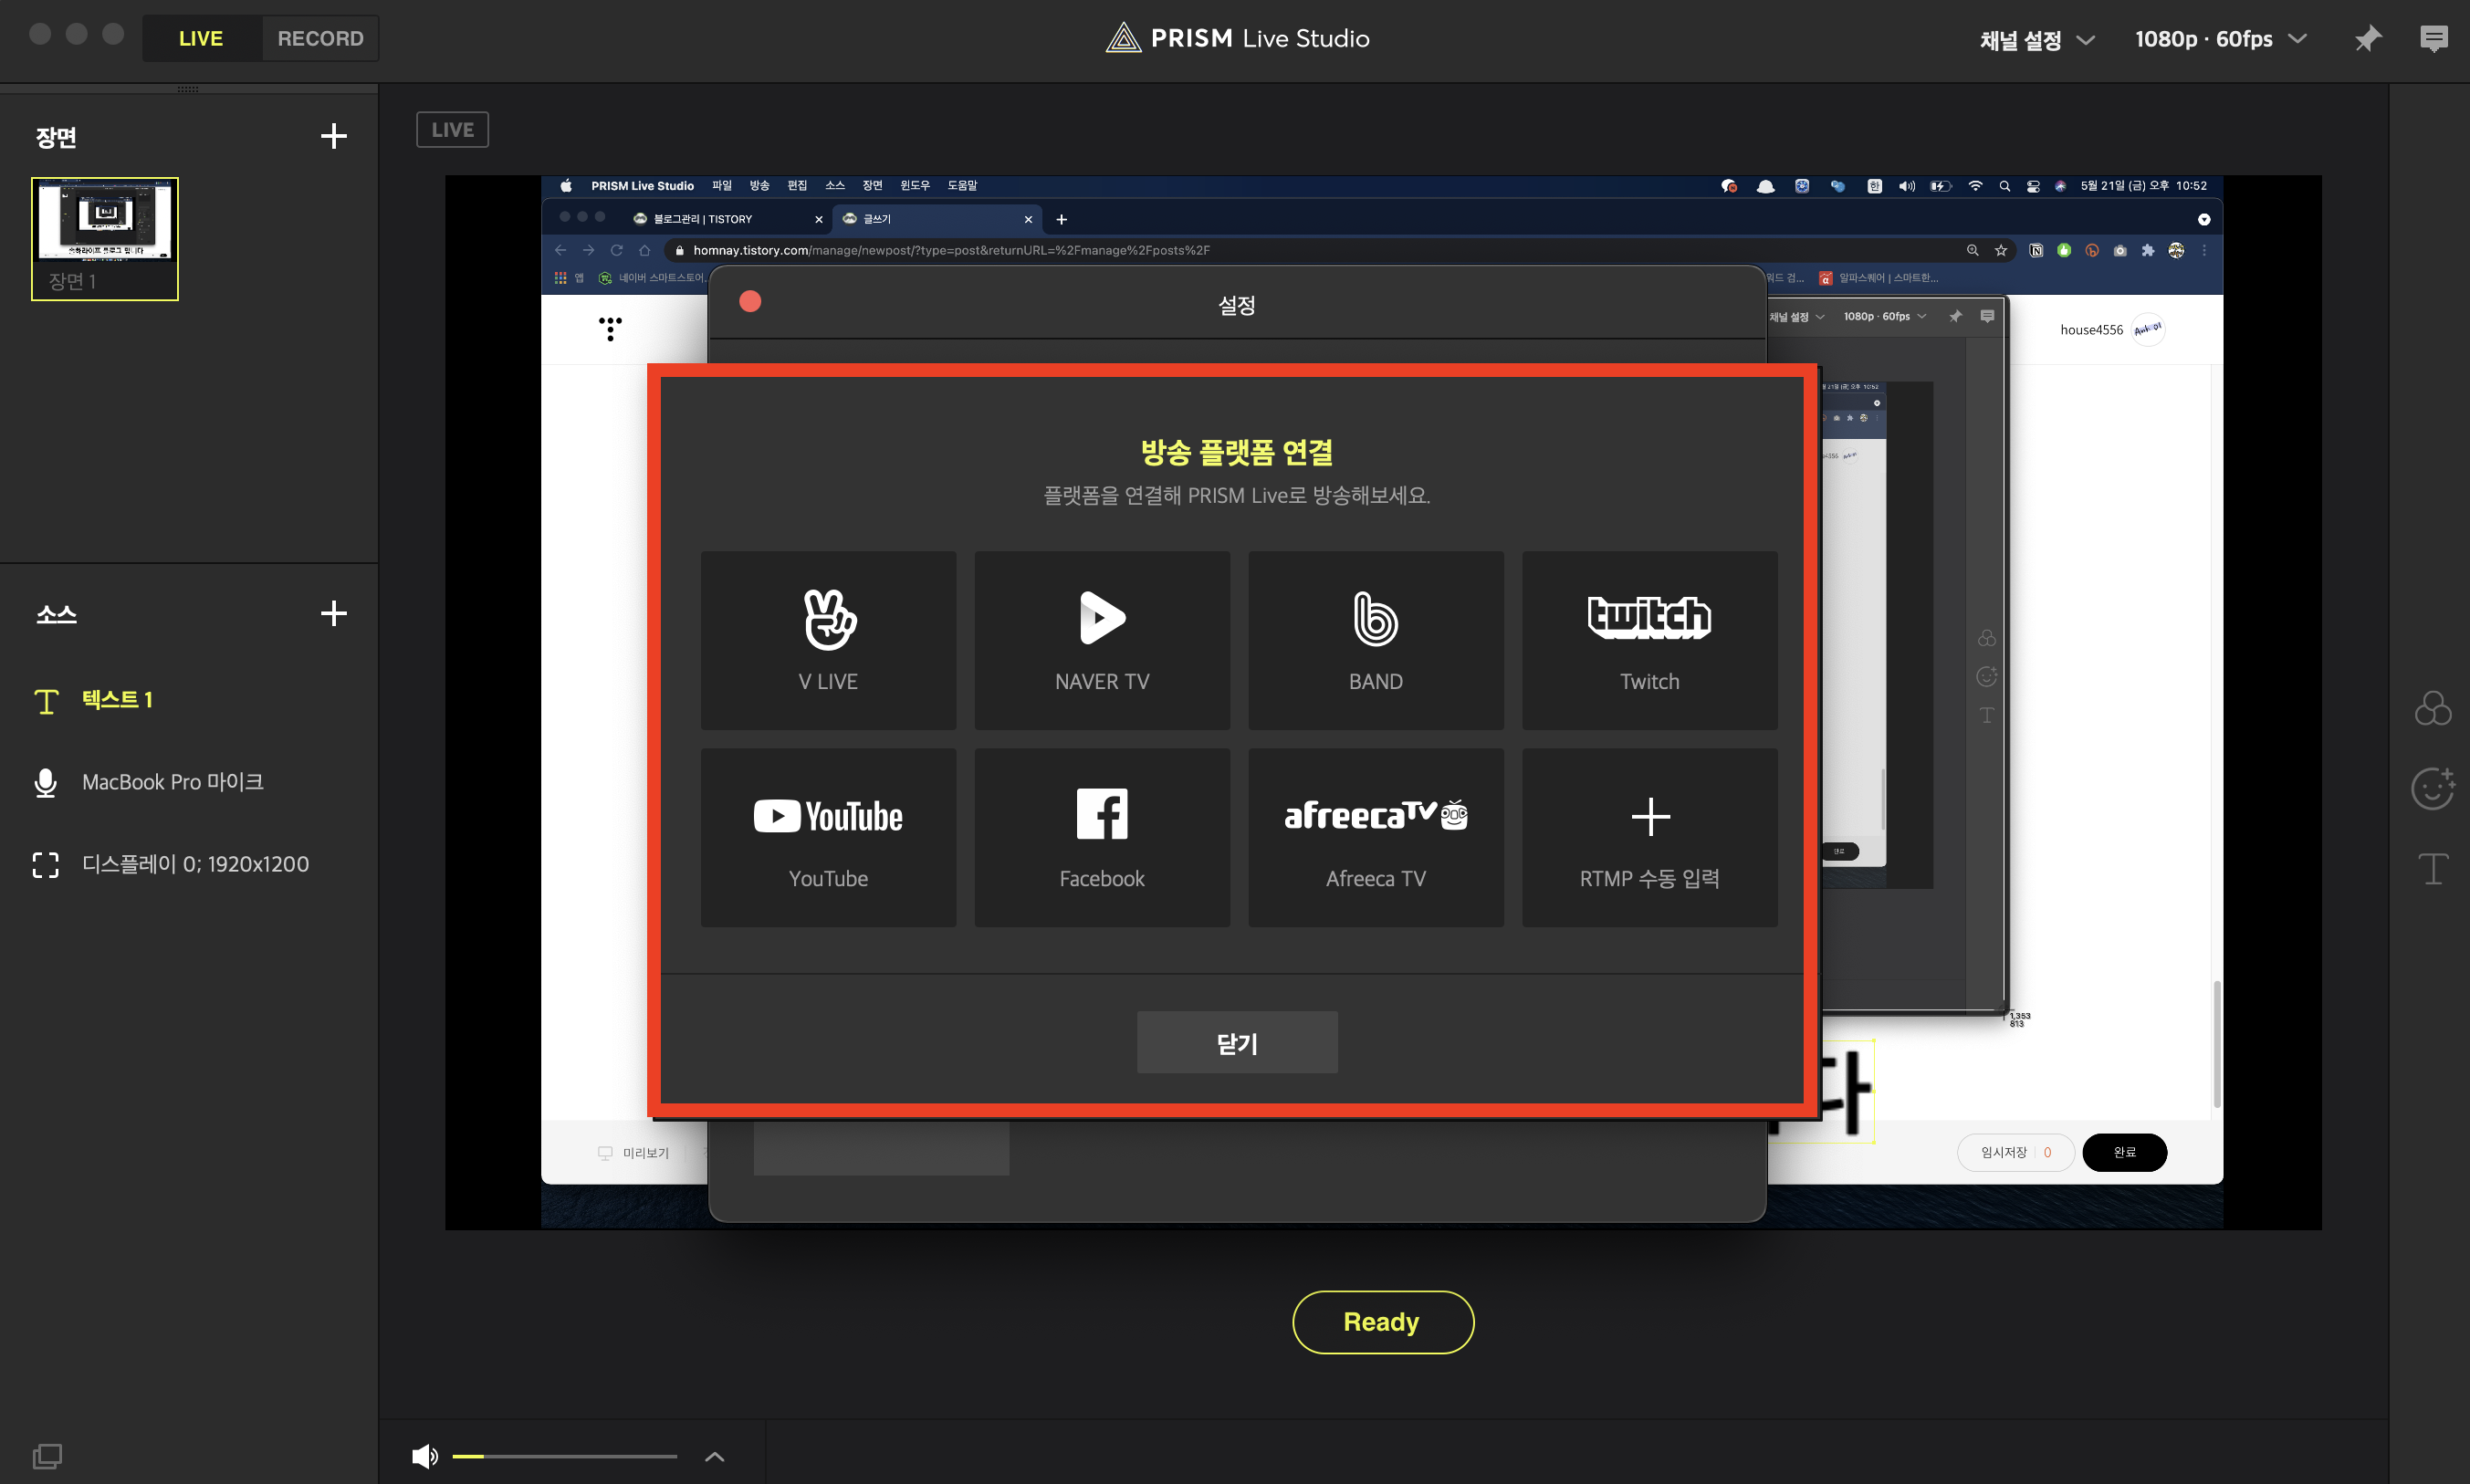This screenshot has height=1484, width=2470.
Task: Expand the audio mixer with the up chevron
Action: tap(714, 1456)
